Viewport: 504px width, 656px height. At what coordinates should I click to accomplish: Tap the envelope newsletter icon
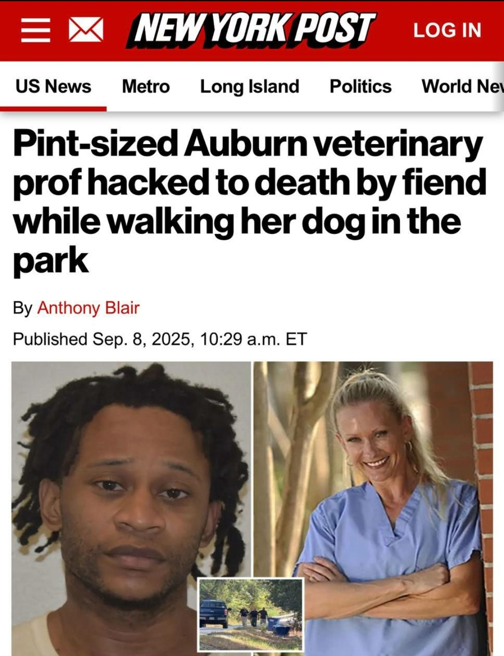(86, 30)
